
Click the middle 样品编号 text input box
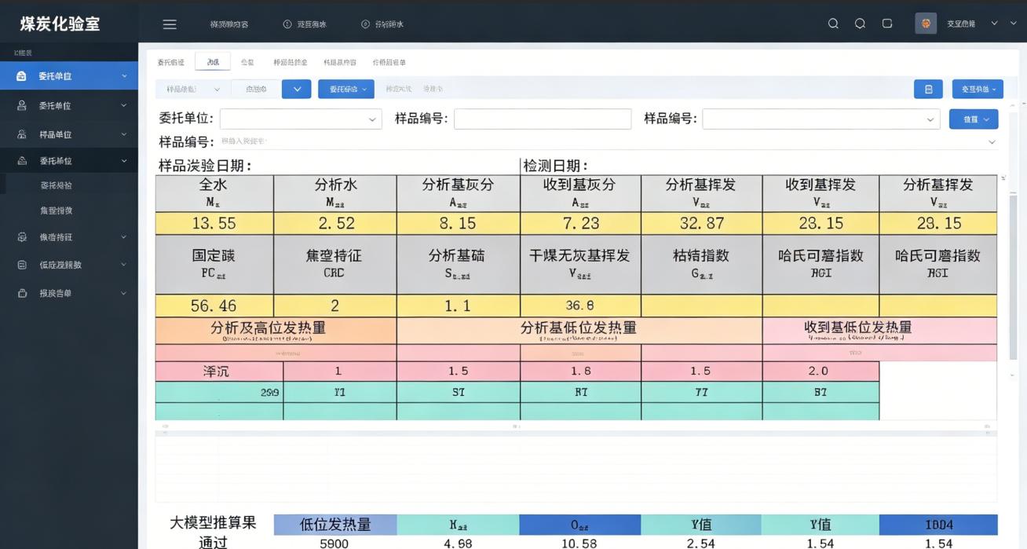543,119
